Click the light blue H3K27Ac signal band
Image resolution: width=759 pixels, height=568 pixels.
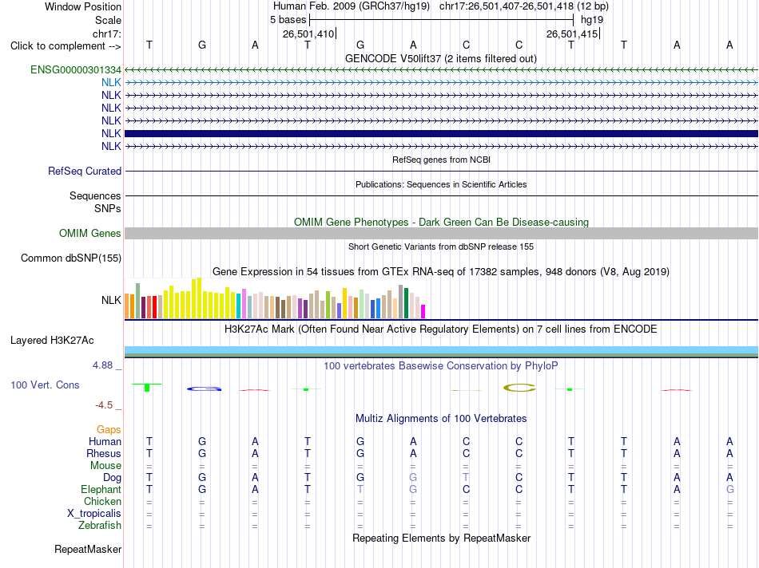click(x=442, y=349)
